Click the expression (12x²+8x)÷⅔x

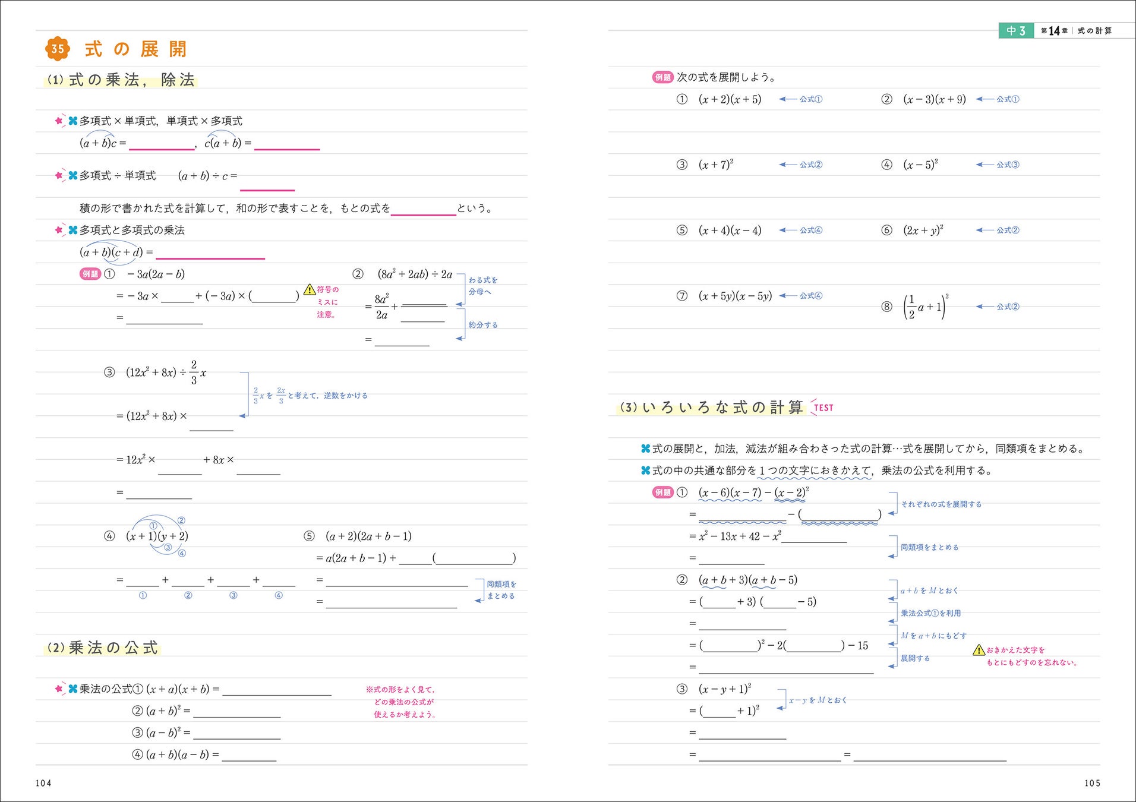pos(166,372)
